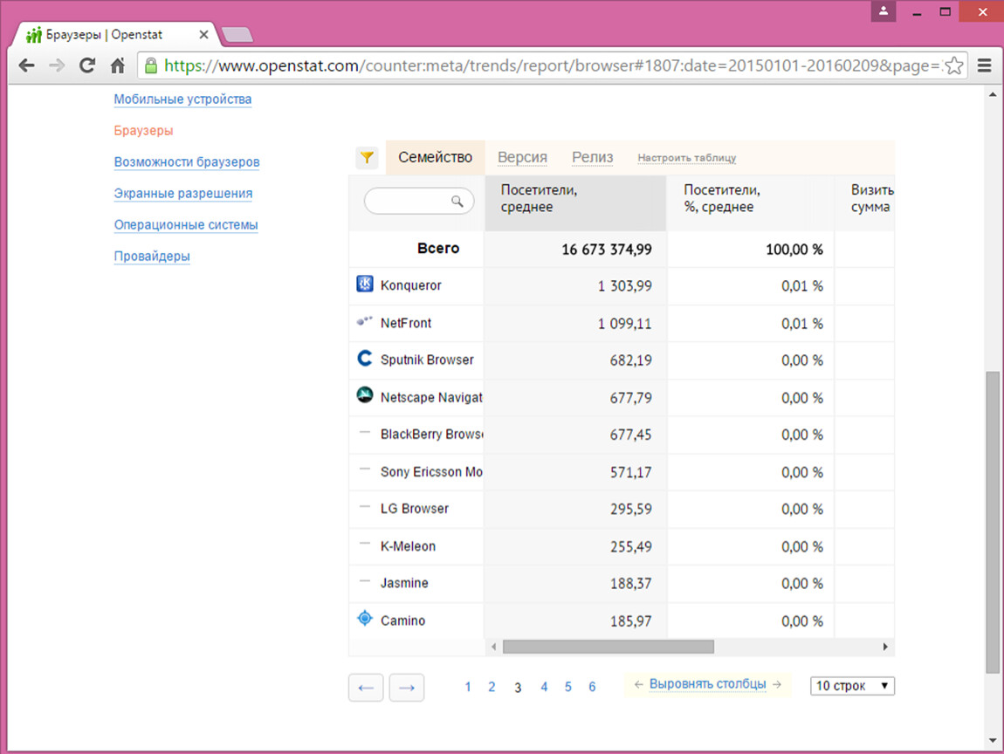
Task: Click the NetFront row name
Action: (406, 323)
